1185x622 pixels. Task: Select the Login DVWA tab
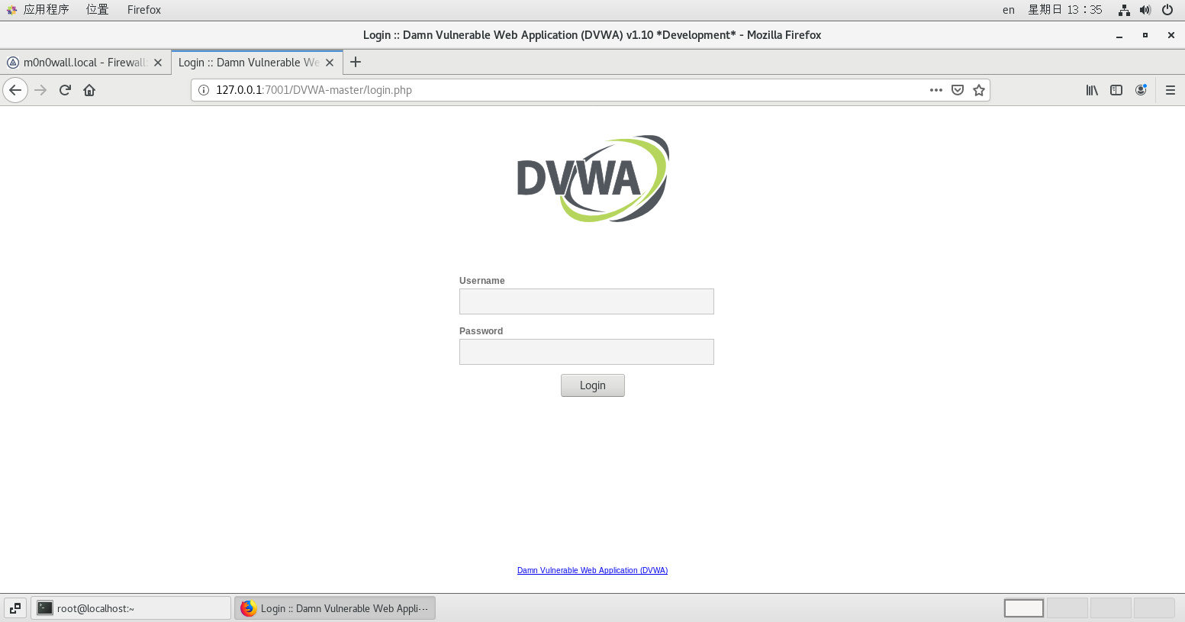coord(257,63)
